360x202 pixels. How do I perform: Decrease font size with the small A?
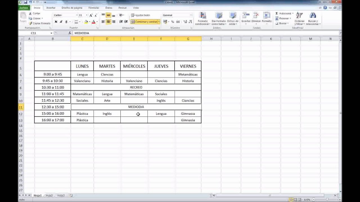96,15
